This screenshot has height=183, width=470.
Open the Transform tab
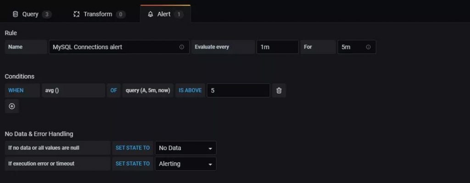point(100,14)
